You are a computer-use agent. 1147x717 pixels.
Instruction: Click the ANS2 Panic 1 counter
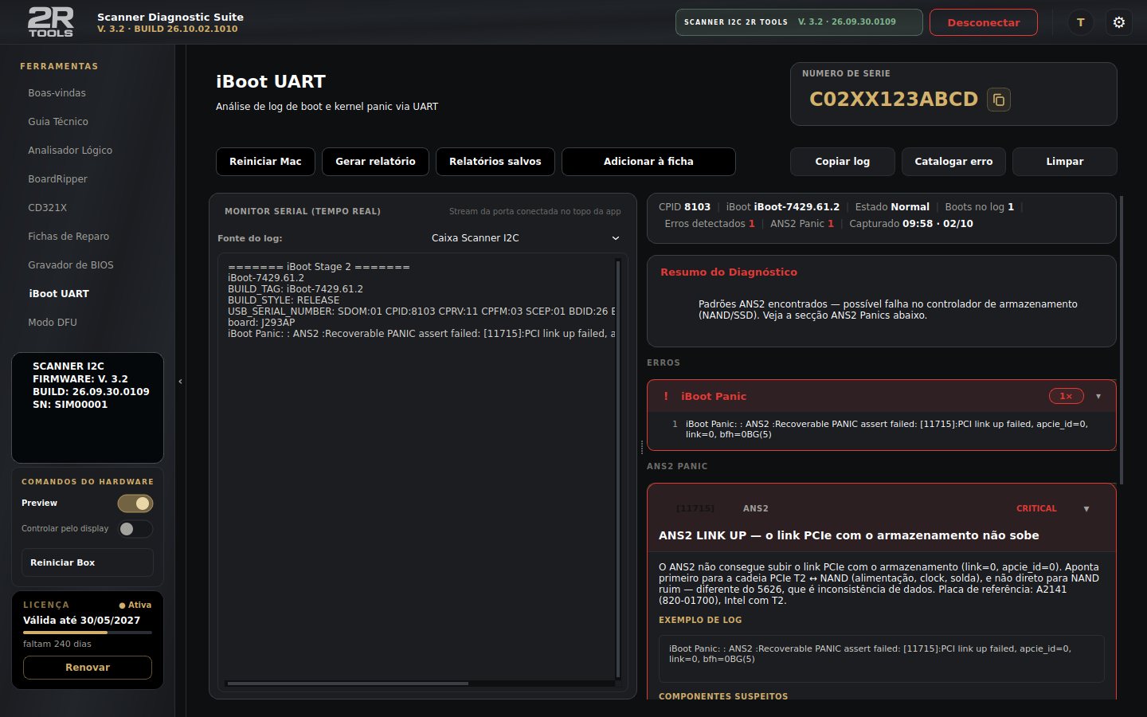802,224
